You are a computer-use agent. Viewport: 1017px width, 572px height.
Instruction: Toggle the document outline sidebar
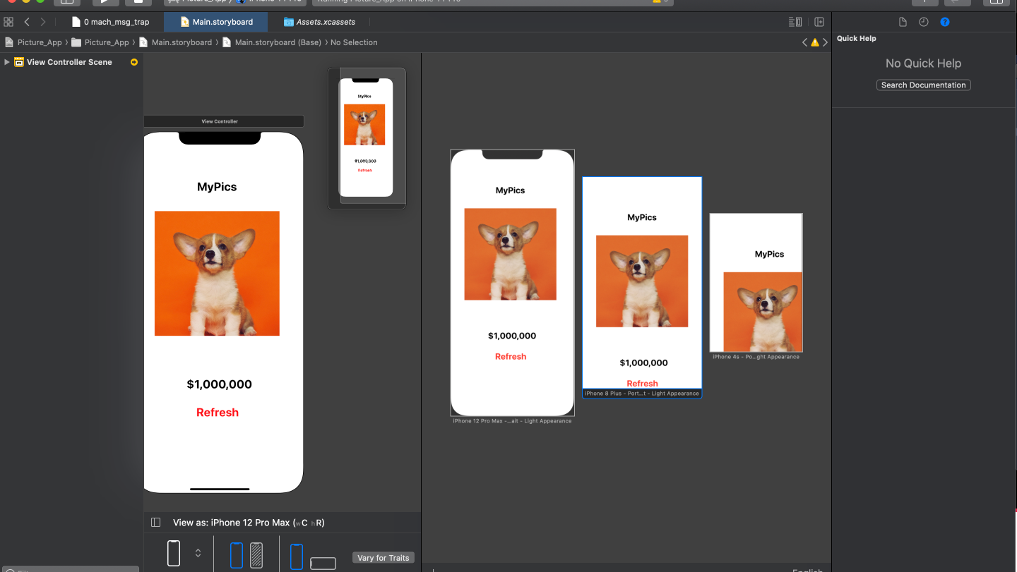156,523
